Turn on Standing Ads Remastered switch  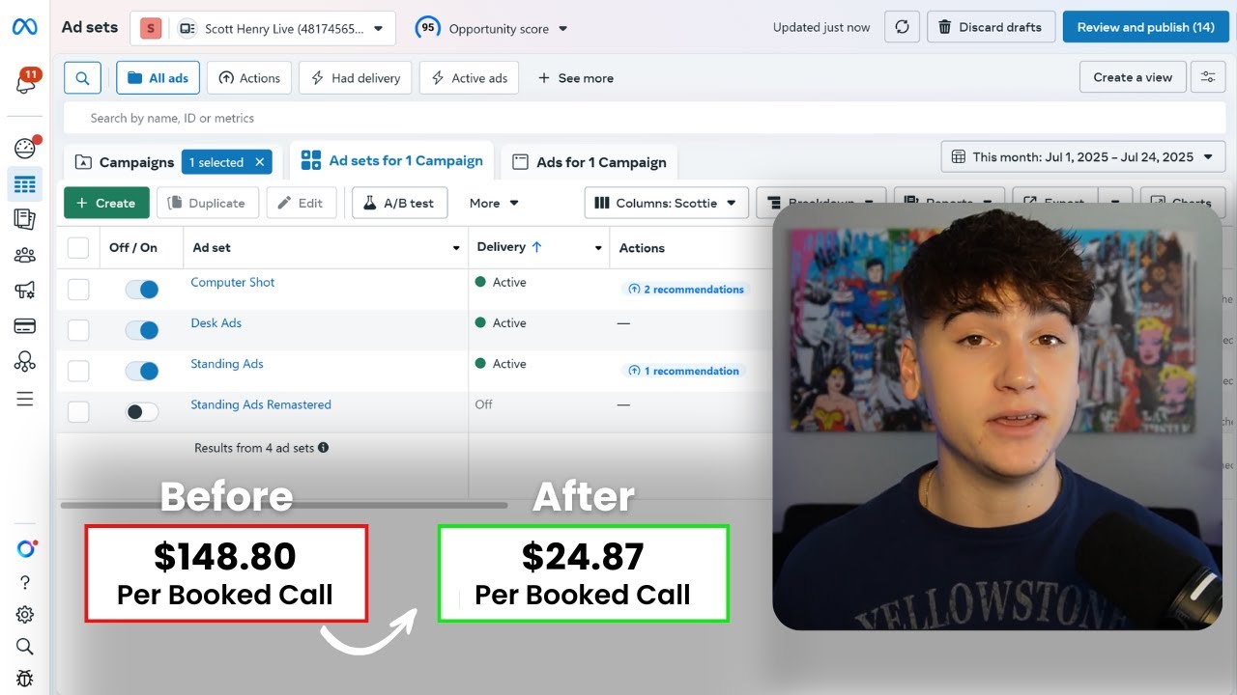tap(142, 412)
